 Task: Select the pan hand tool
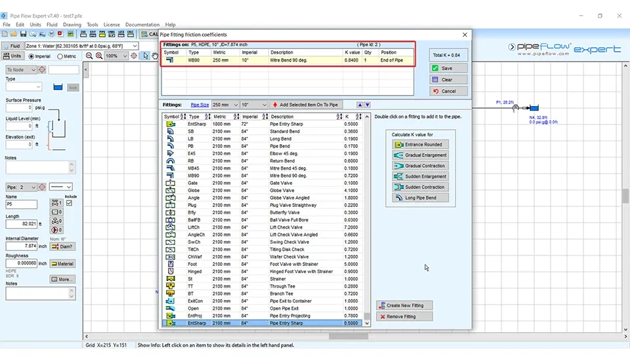coord(155,56)
